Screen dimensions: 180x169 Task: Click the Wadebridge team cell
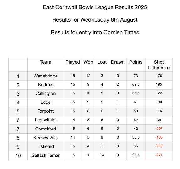45,76
